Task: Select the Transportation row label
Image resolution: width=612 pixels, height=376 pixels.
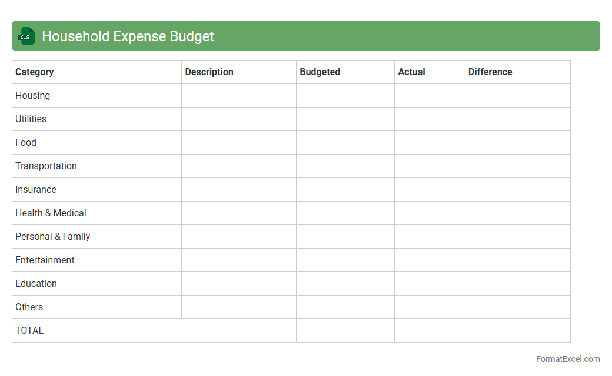Action: point(46,166)
